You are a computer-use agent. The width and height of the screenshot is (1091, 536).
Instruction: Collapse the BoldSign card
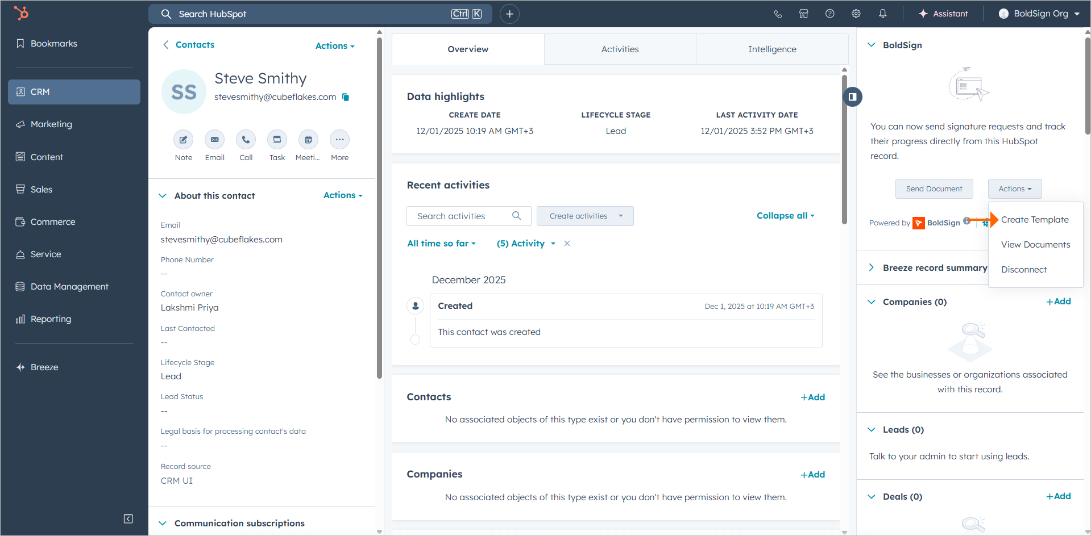tap(871, 45)
